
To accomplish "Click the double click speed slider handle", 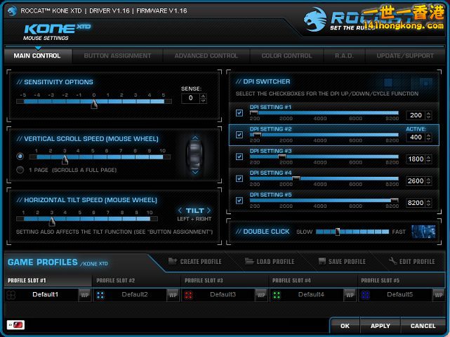I will click(338, 232).
